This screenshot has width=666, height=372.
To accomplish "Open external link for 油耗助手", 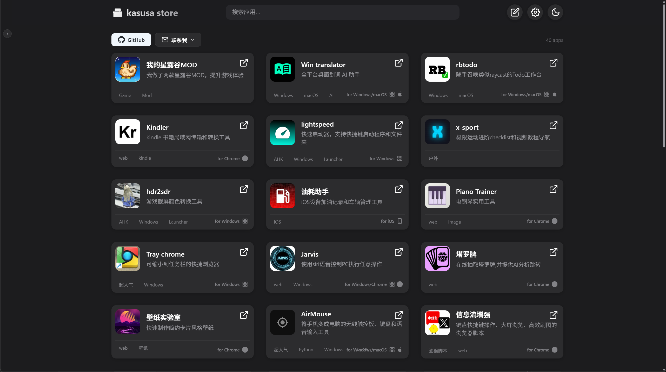I will click(x=398, y=190).
